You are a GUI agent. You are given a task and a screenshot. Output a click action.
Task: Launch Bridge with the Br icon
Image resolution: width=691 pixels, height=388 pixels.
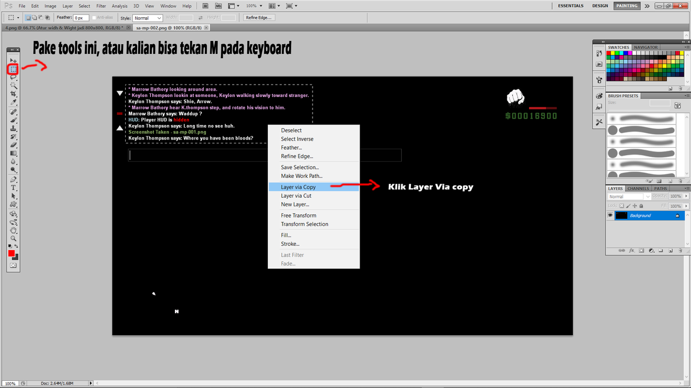pos(206,6)
